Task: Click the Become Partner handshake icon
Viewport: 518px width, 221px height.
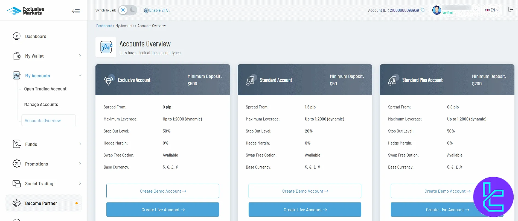Action: pos(17,203)
